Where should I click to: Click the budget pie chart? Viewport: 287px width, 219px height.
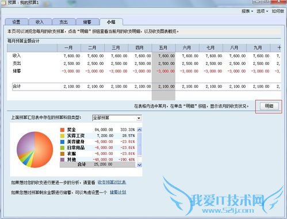click(35, 150)
